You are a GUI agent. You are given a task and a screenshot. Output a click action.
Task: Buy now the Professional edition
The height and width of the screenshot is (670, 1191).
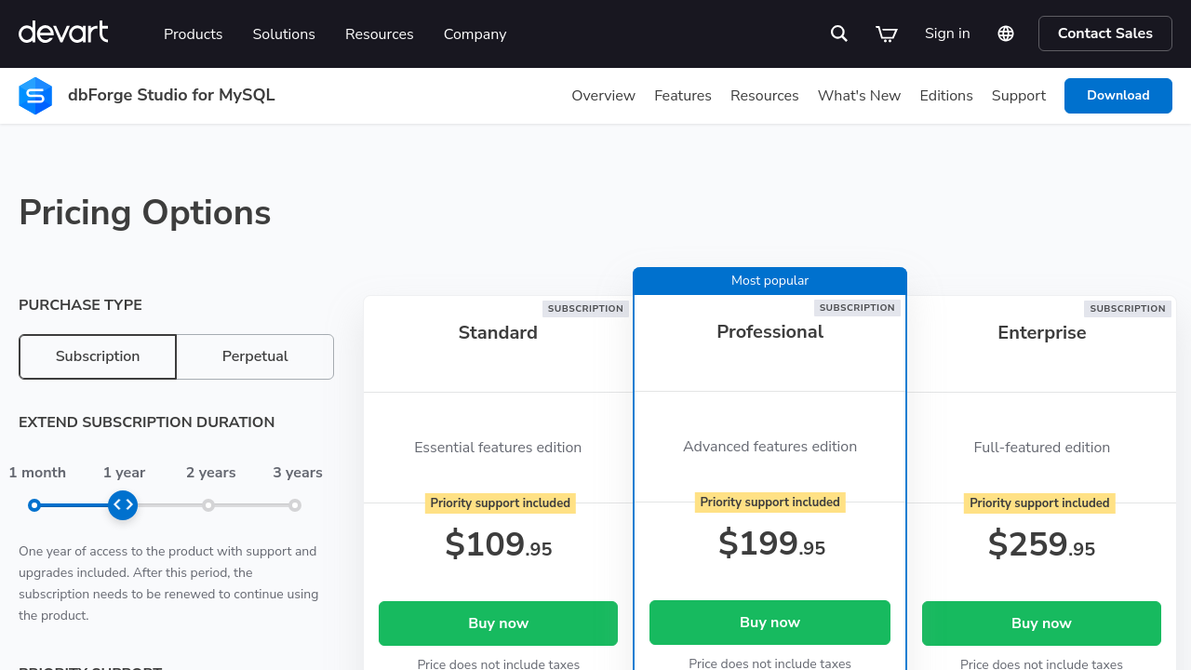769,623
